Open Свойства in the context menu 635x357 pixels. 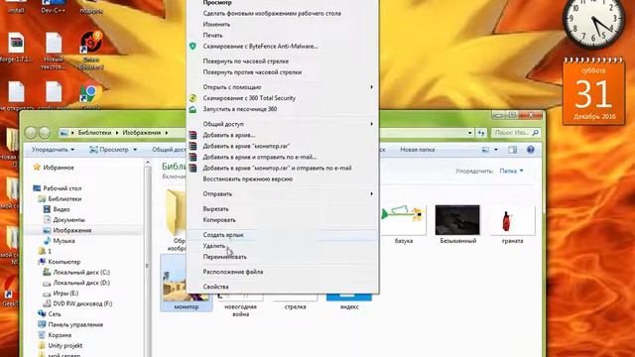[216, 287]
